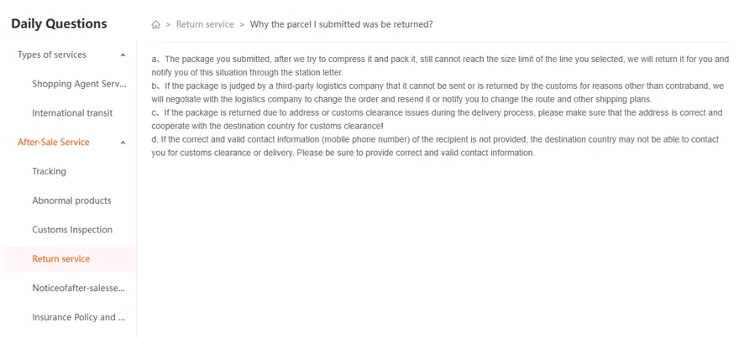The height and width of the screenshot is (338, 739).
Task: Collapse After-Sale Service chevron arrow
Action: (x=123, y=143)
